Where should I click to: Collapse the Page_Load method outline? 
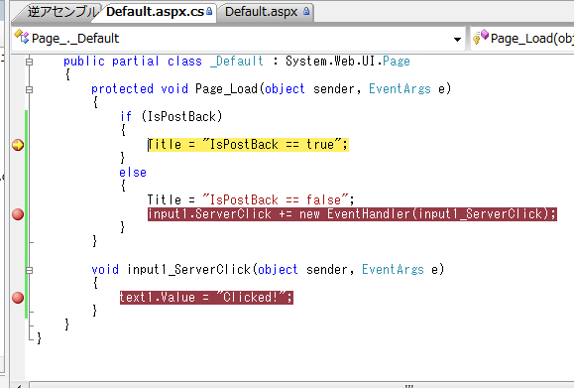click(30, 89)
